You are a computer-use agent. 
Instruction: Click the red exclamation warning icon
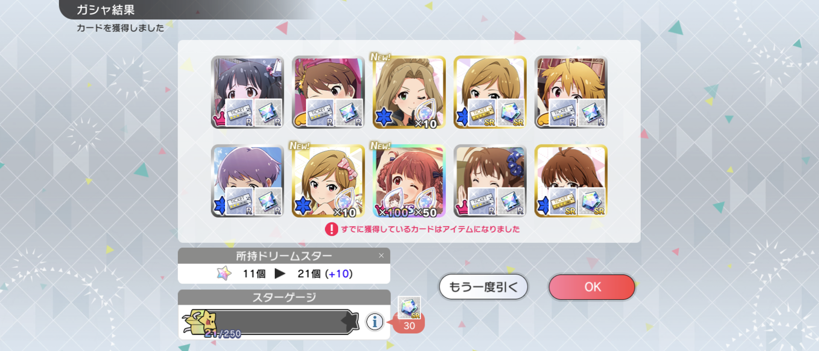pos(331,229)
